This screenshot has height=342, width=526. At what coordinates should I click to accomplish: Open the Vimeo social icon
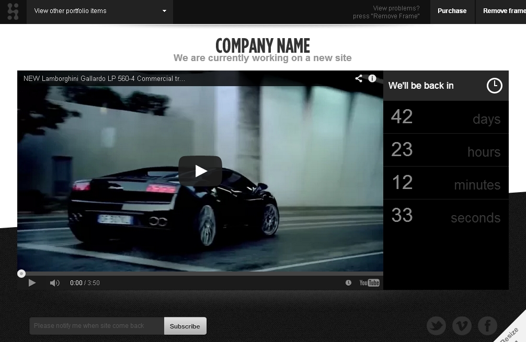(462, 326)
